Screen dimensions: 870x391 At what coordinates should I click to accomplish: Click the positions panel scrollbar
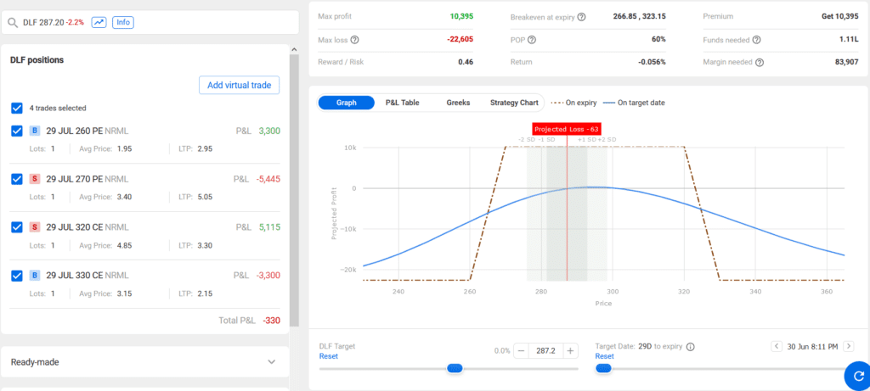click(294, 188)
